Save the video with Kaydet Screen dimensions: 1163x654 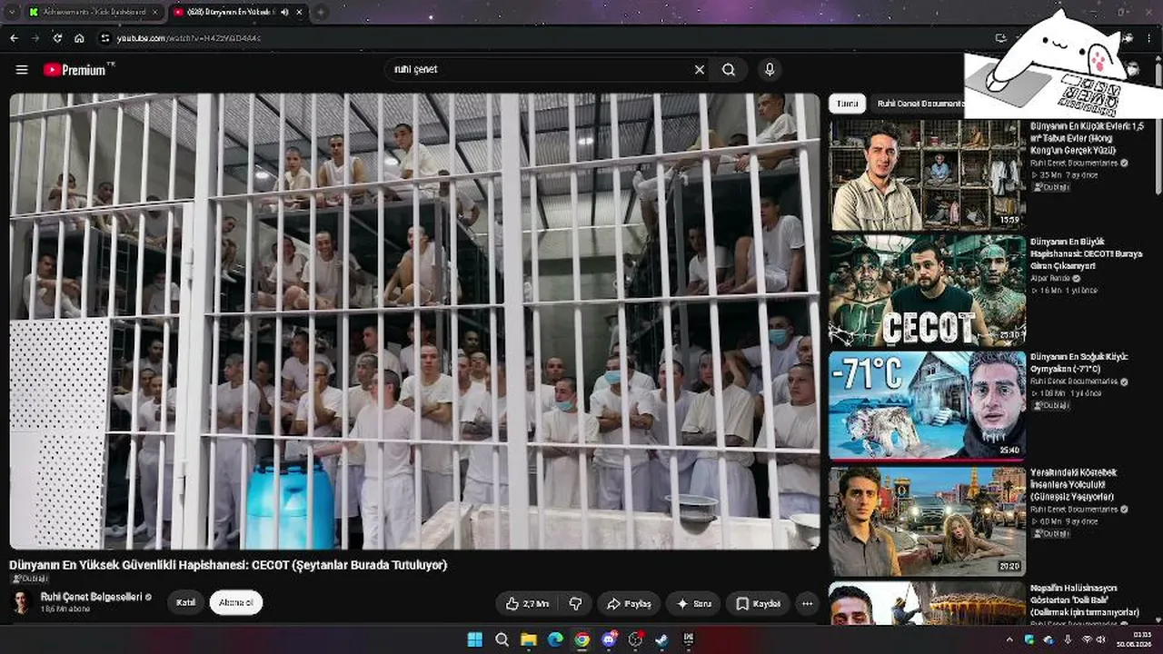pyautogui.click(x=758, y=604)
